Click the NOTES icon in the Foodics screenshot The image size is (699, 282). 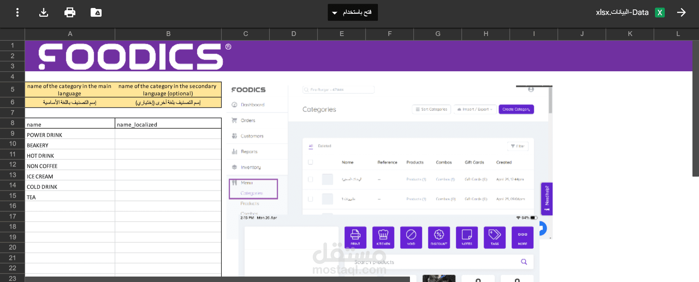pos(467,238)
